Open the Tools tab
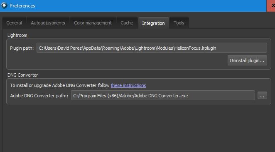275x152 pixels. click(179, 23)
